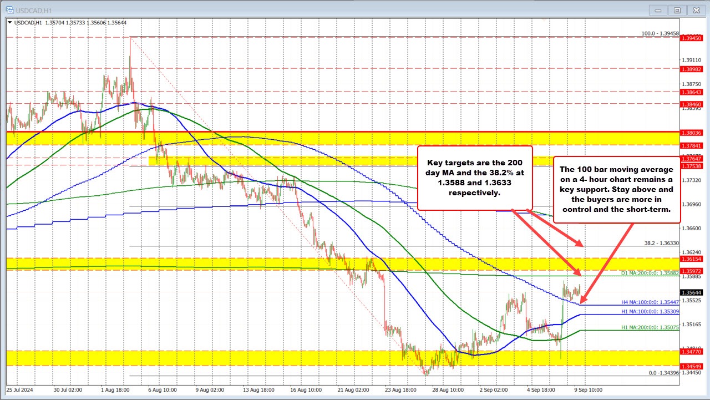
Task: Click the 1.37647 resistance price tag
Action: 691,158
